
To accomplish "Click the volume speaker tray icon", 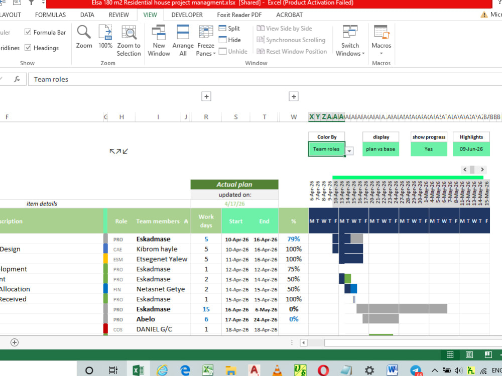I will [x=458, y=370].
